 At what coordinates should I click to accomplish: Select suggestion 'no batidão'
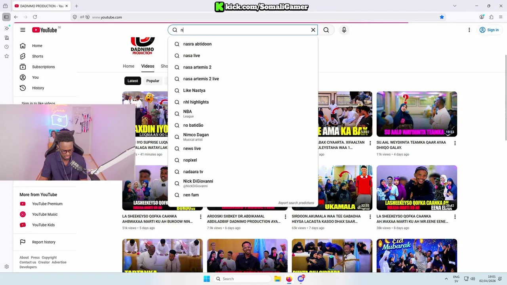pyautogui.click(x=242, y=125)
